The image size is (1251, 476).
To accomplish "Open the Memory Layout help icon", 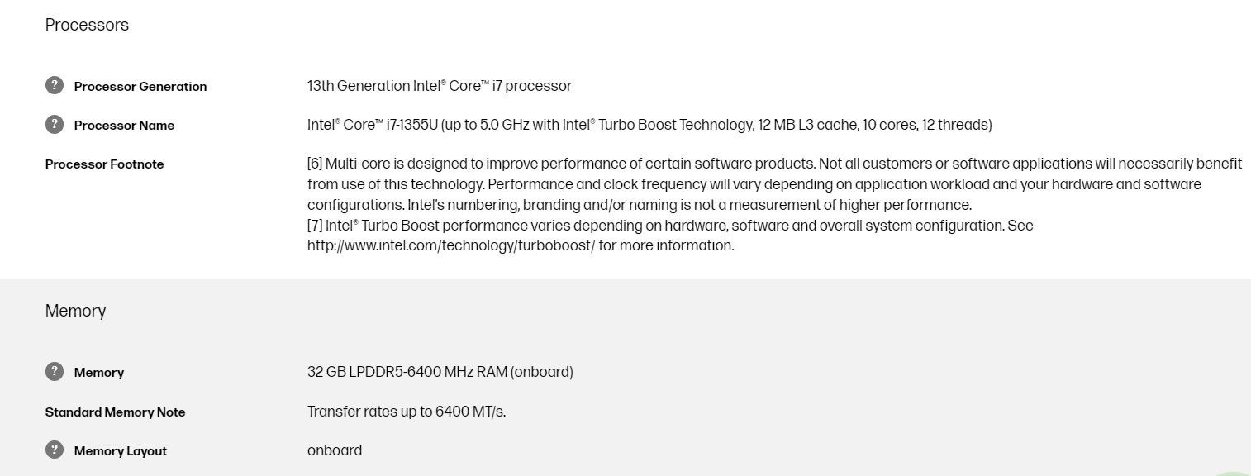I will tap(54, 450).
